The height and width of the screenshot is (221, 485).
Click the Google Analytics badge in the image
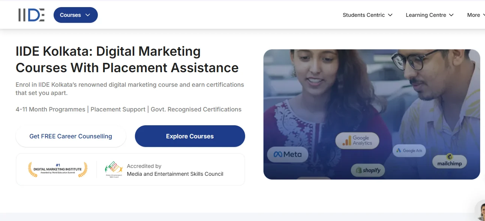pos(357,140)
